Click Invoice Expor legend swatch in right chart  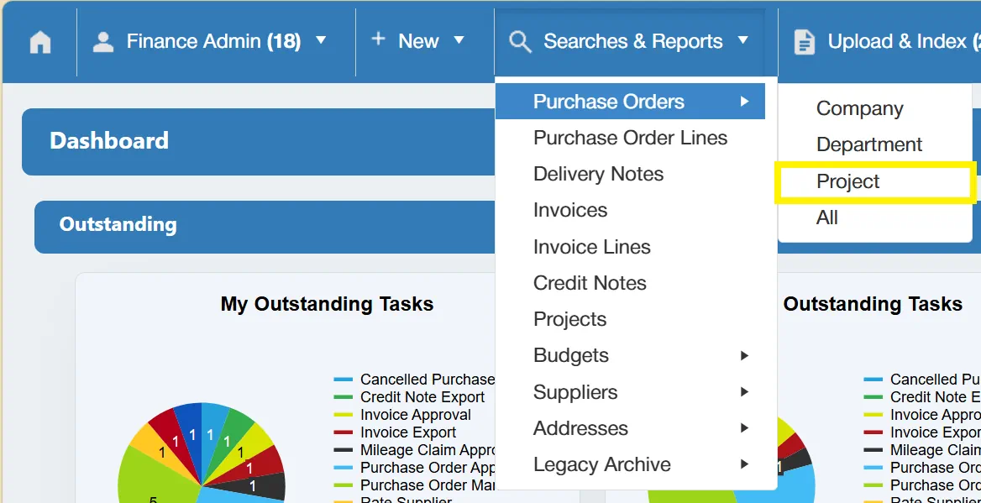pos(873,432)
